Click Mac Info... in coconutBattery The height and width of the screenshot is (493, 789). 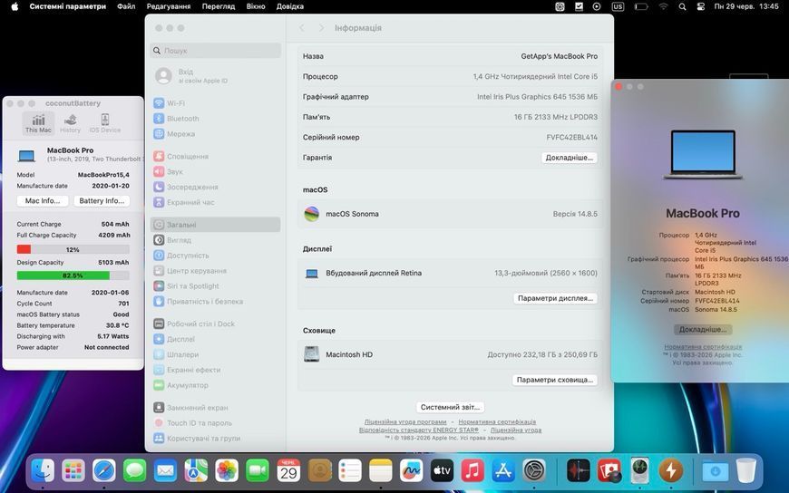click(43, 200)
